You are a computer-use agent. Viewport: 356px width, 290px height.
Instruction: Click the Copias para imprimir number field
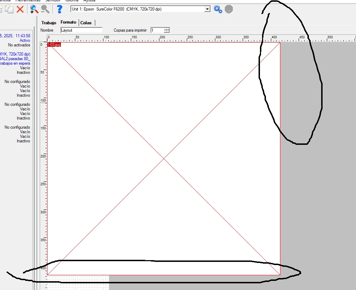157,30
